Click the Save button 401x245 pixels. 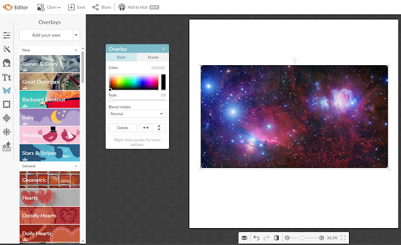coord(76,8)
